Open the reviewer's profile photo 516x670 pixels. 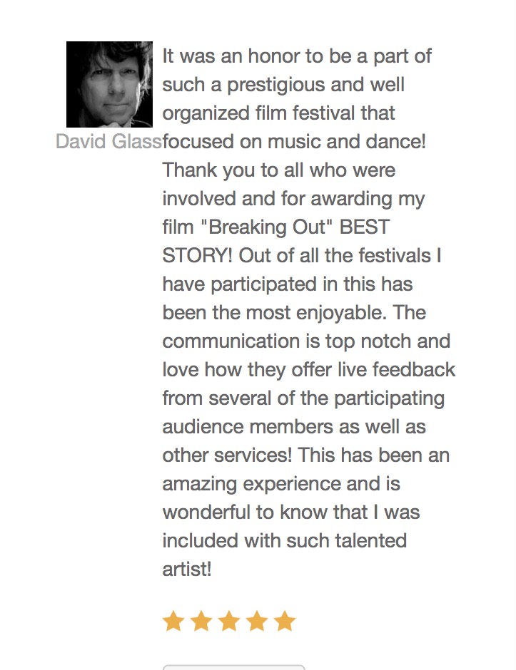pyautogui.click(x=109, y=84)
